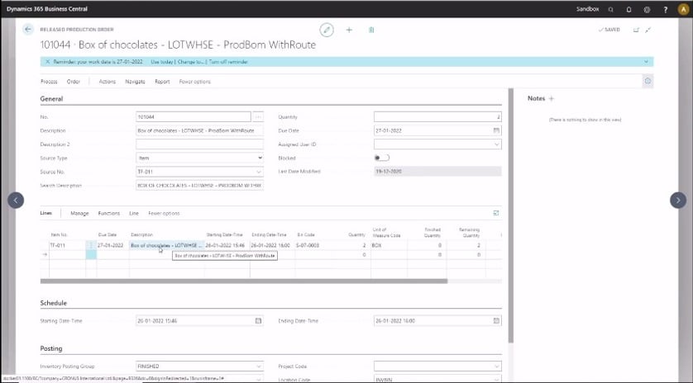Collapse the Schedule section header
Image resolution: width=693 pixels, height=383 pixels.
pyautogui.click(x=54, y=303)
